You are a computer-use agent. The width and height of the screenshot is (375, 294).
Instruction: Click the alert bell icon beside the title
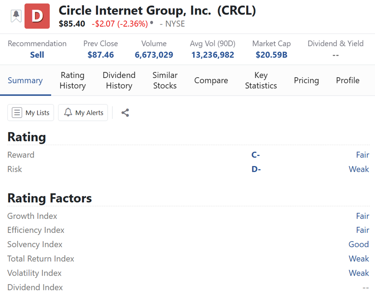[16, 16]
